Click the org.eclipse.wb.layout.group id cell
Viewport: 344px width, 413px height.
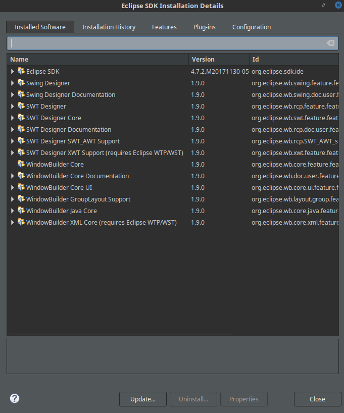tap(295, 199)
